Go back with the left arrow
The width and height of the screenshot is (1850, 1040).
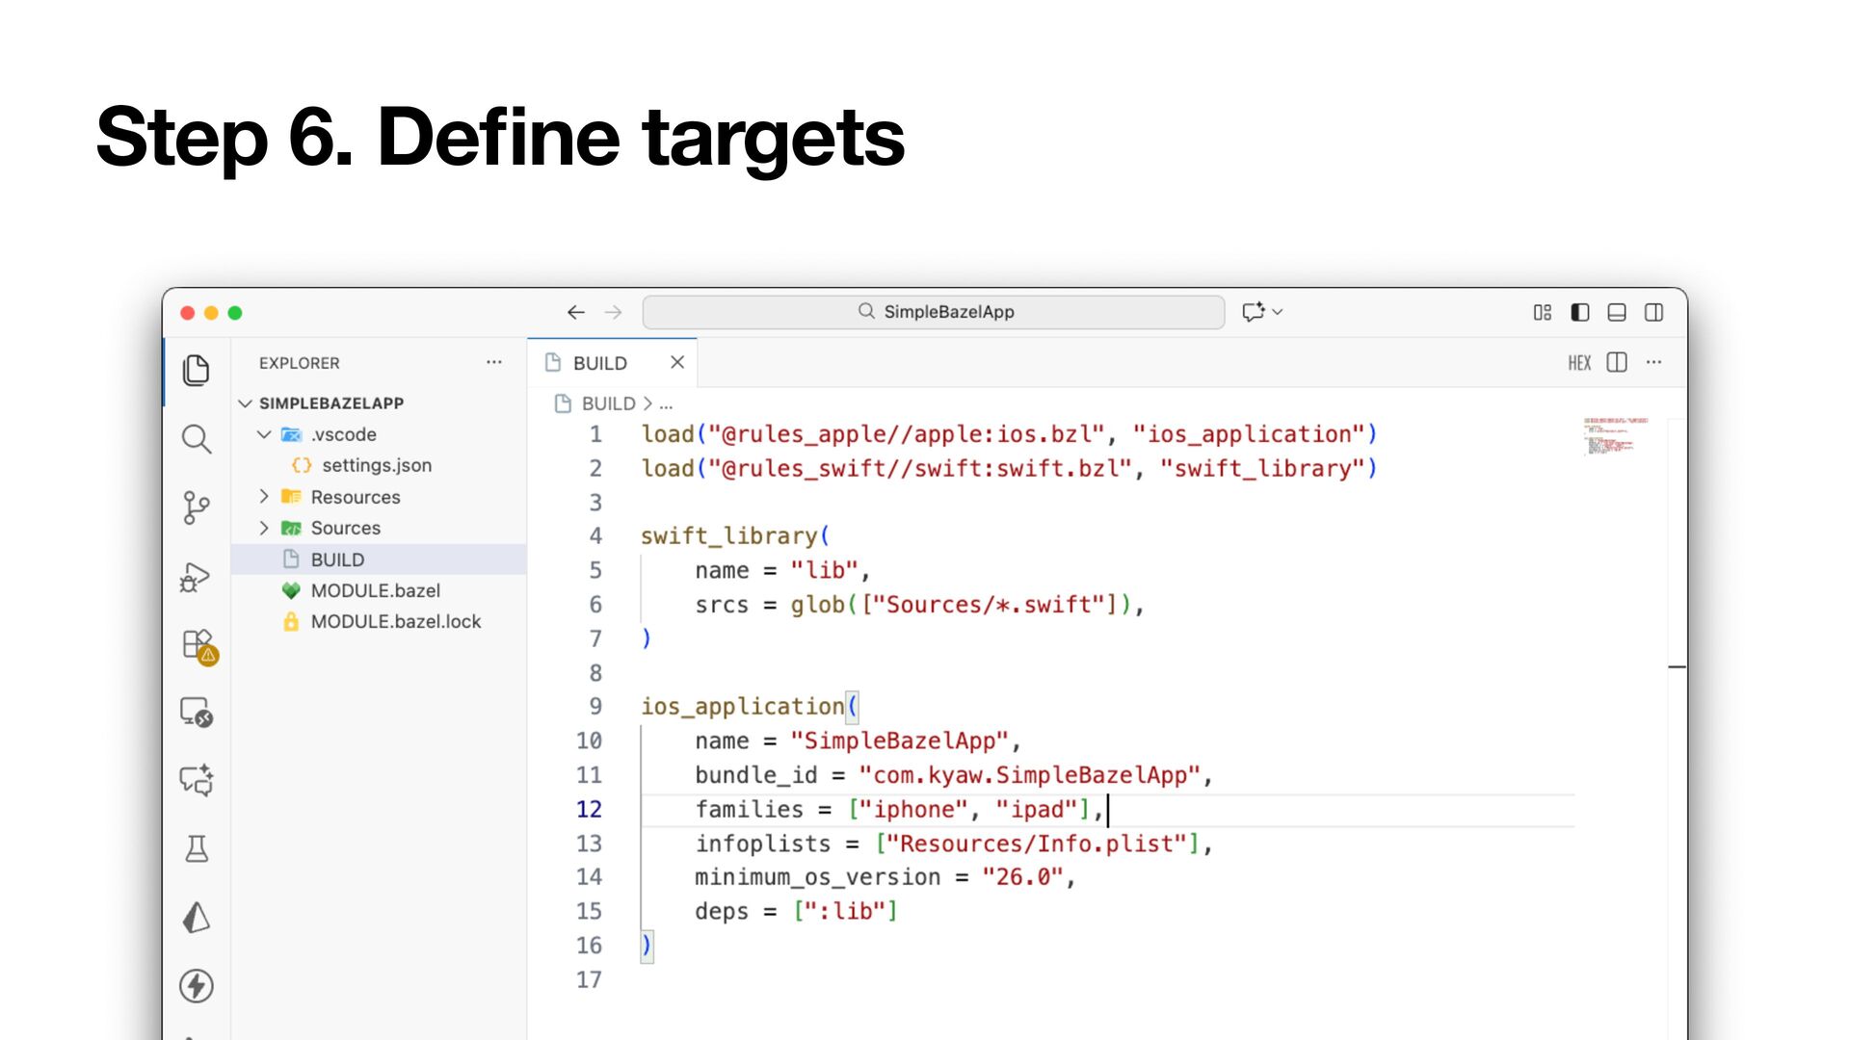pos(576,312)
